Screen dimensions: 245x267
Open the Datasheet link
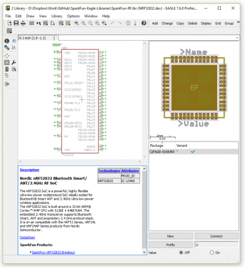click(27, 237)
